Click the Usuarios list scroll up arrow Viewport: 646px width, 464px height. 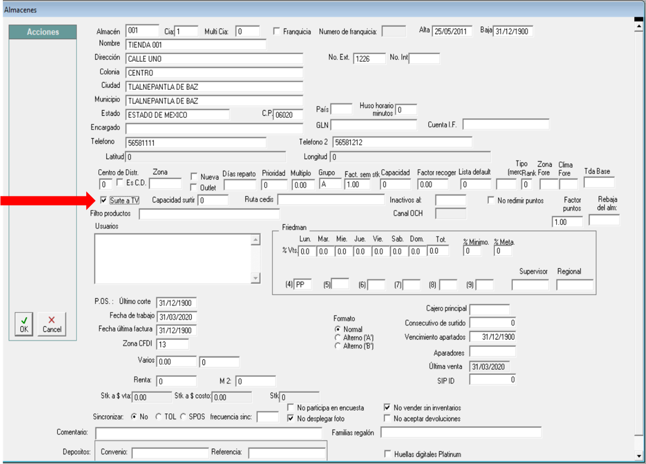(256, 239)
